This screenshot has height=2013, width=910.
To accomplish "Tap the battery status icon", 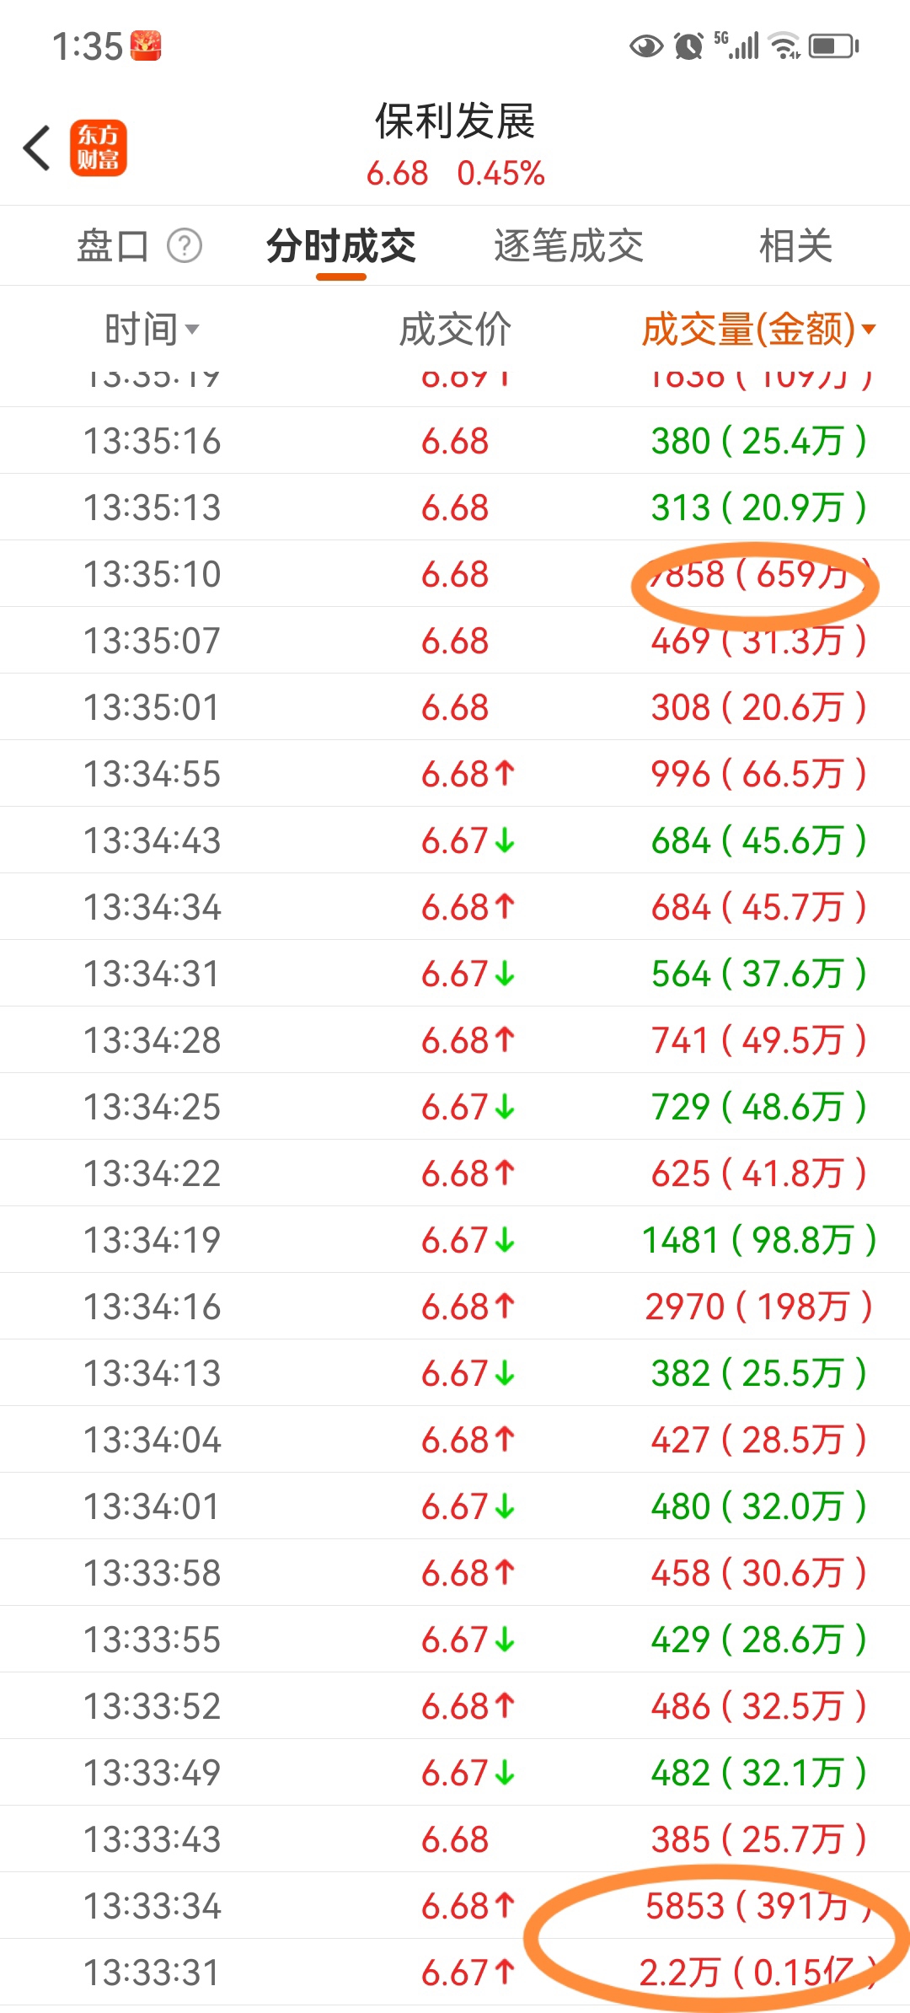I will click(x=834, y=46).
